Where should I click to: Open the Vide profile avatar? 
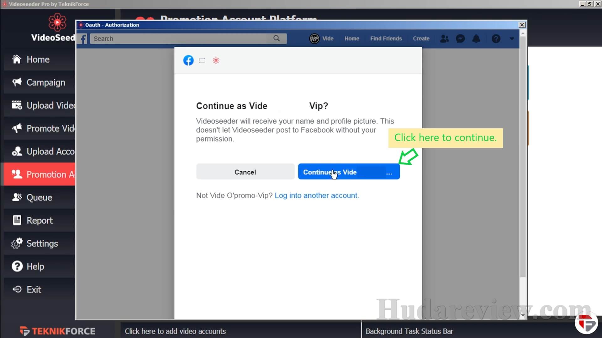click(x=314, y=38)
